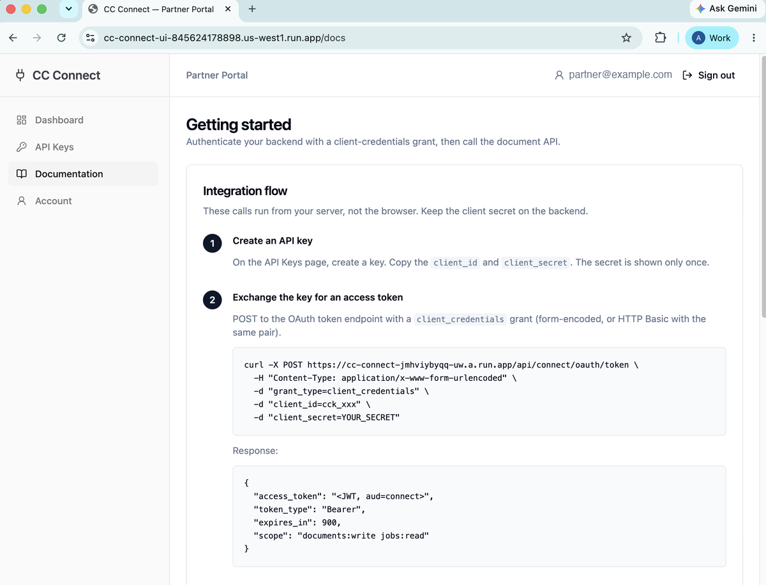Click the scope documents:write jobs:read line
Viewport: 766px width, 585px height.
[341, 536]
